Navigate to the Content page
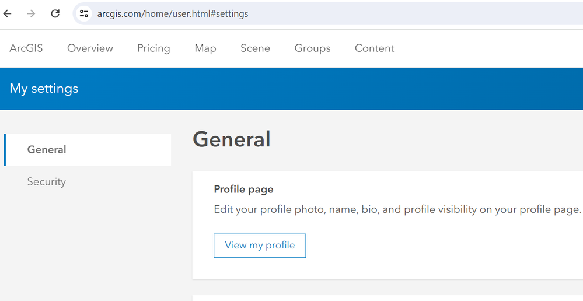 click(374, 48)
